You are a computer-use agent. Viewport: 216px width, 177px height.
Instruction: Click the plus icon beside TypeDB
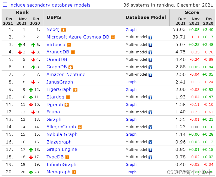pos(67,157)
